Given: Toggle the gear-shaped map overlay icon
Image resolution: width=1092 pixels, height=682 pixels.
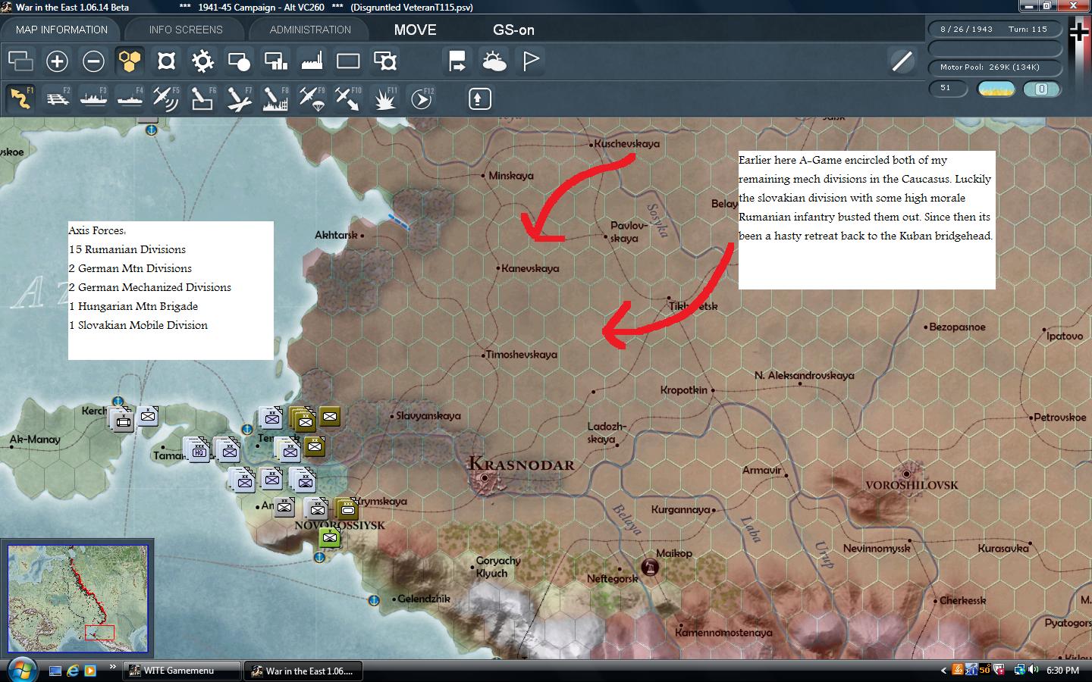Looking at the screenshot, I should [202, 61].
